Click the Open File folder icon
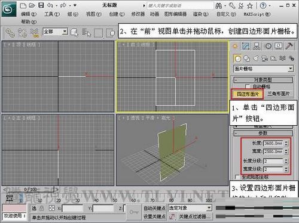This screenshot has height=223, width=299. pos(32,5)
